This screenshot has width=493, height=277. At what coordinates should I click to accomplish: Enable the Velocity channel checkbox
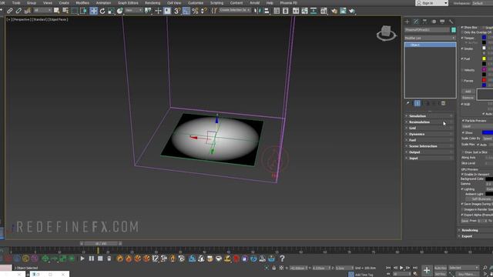(x=462, y=70)
